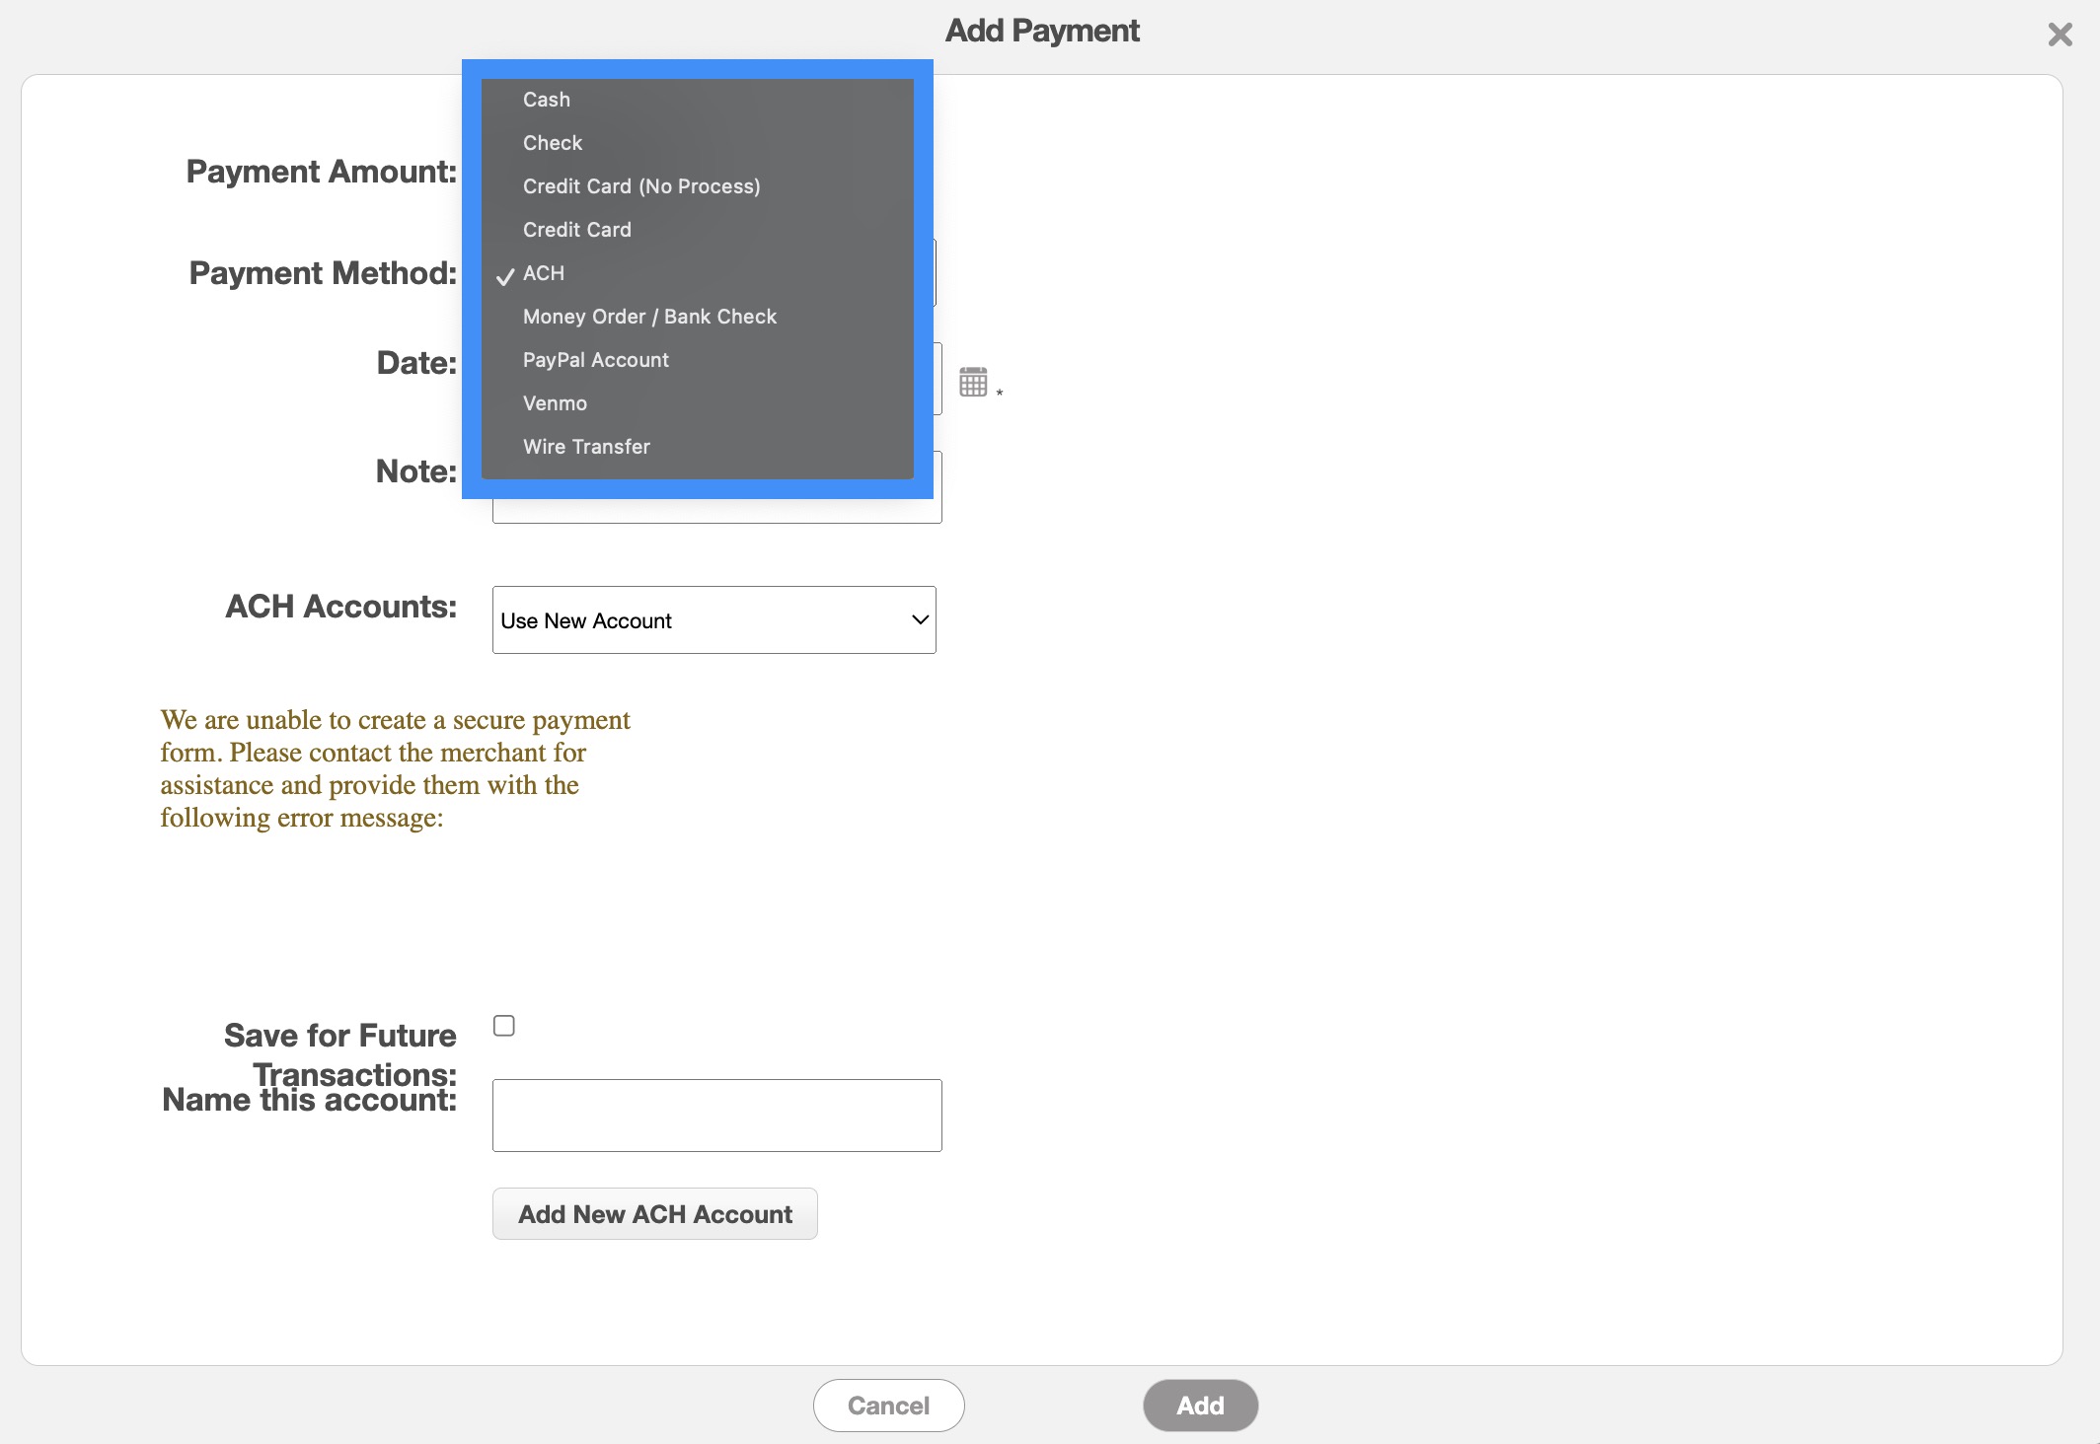The height and width of the screenshot is (1444, 2100).
Task: Choose Check from payment methods
Action: tap(553, 143)
